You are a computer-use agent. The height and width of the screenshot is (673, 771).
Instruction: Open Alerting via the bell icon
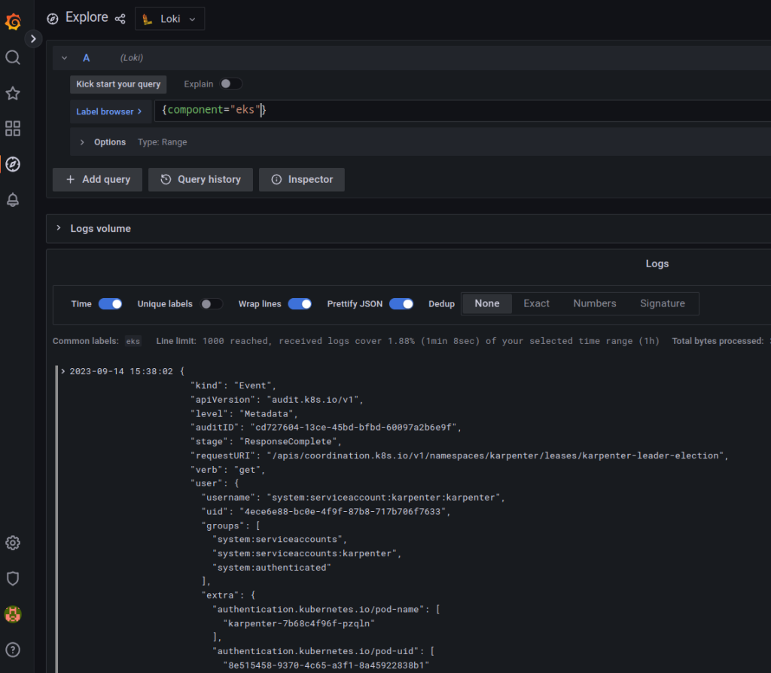pyautogui.click(x=12, y=199)
